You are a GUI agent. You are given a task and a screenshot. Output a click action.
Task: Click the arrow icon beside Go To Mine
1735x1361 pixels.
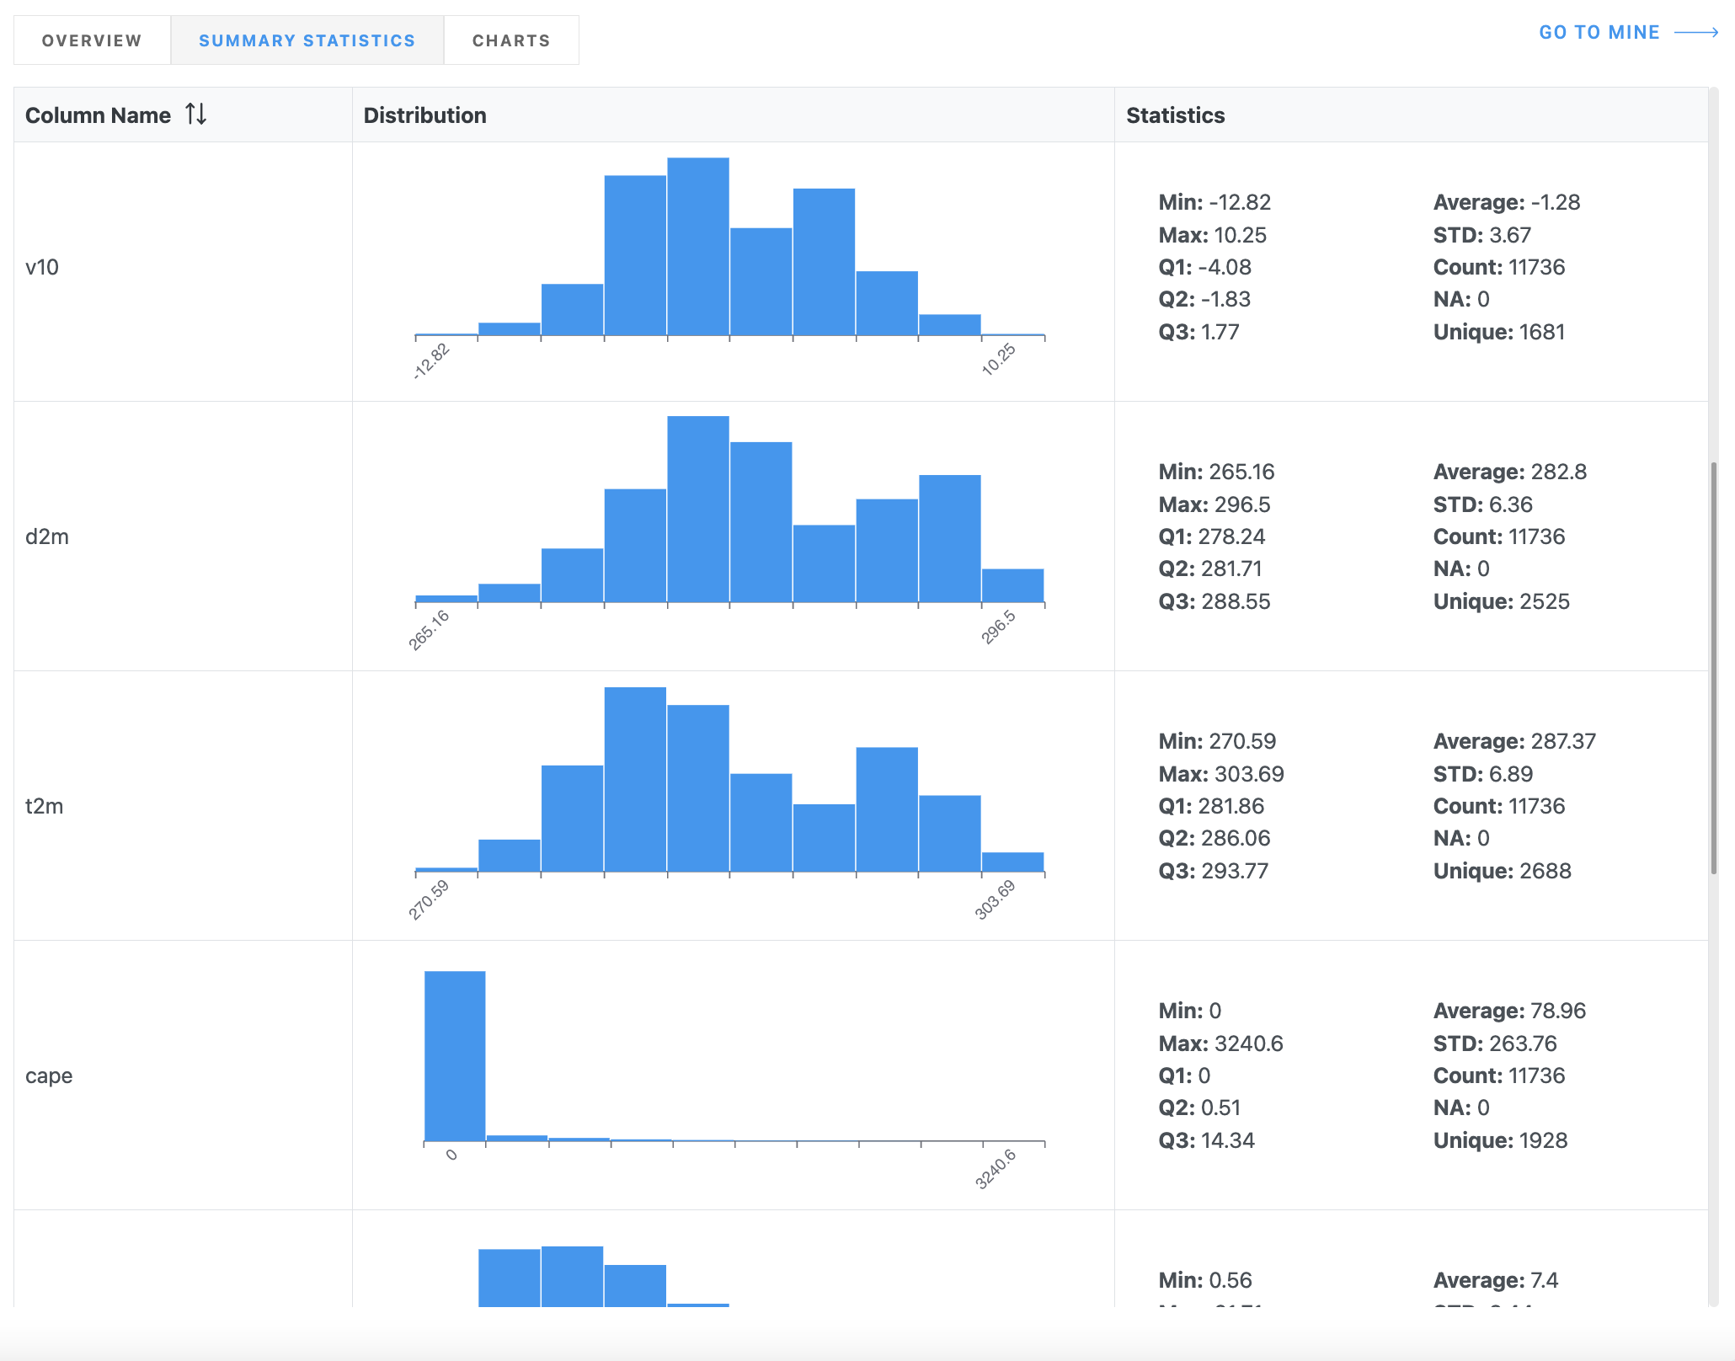click(x=1695, y=33)
